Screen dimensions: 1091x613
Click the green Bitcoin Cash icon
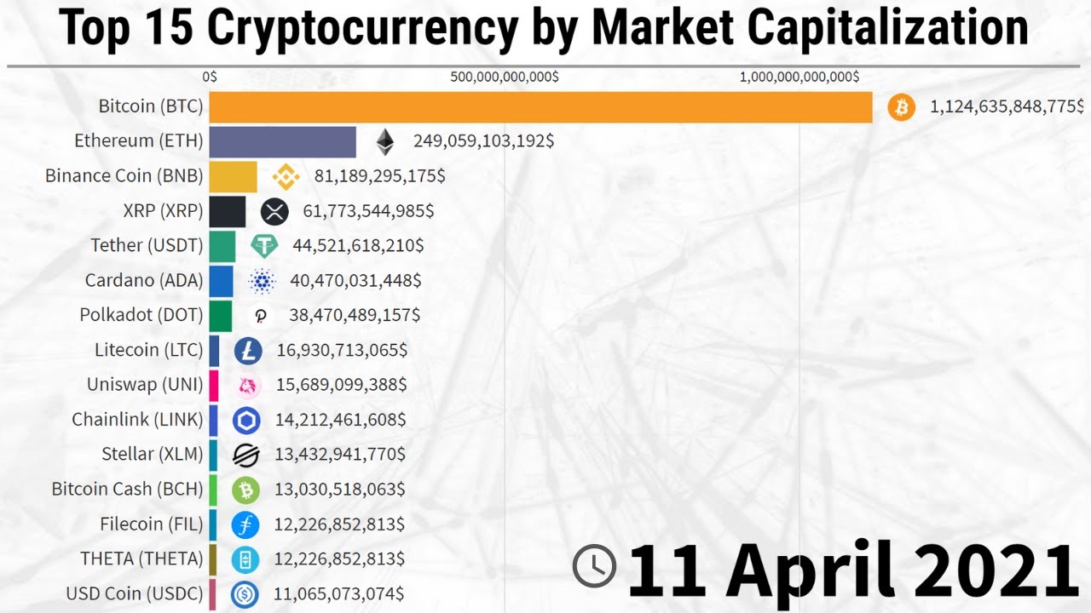[246, 490]
